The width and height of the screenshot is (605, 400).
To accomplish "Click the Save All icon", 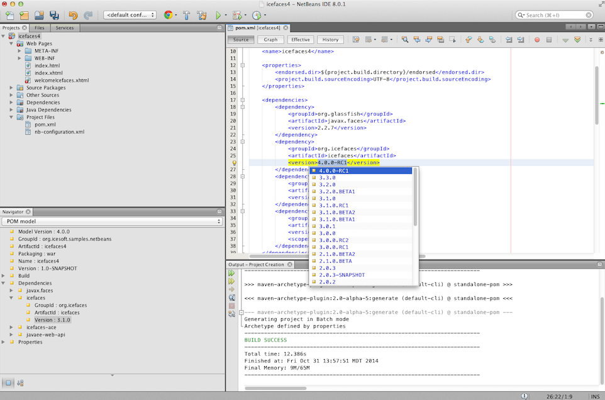I will point(54,14).
